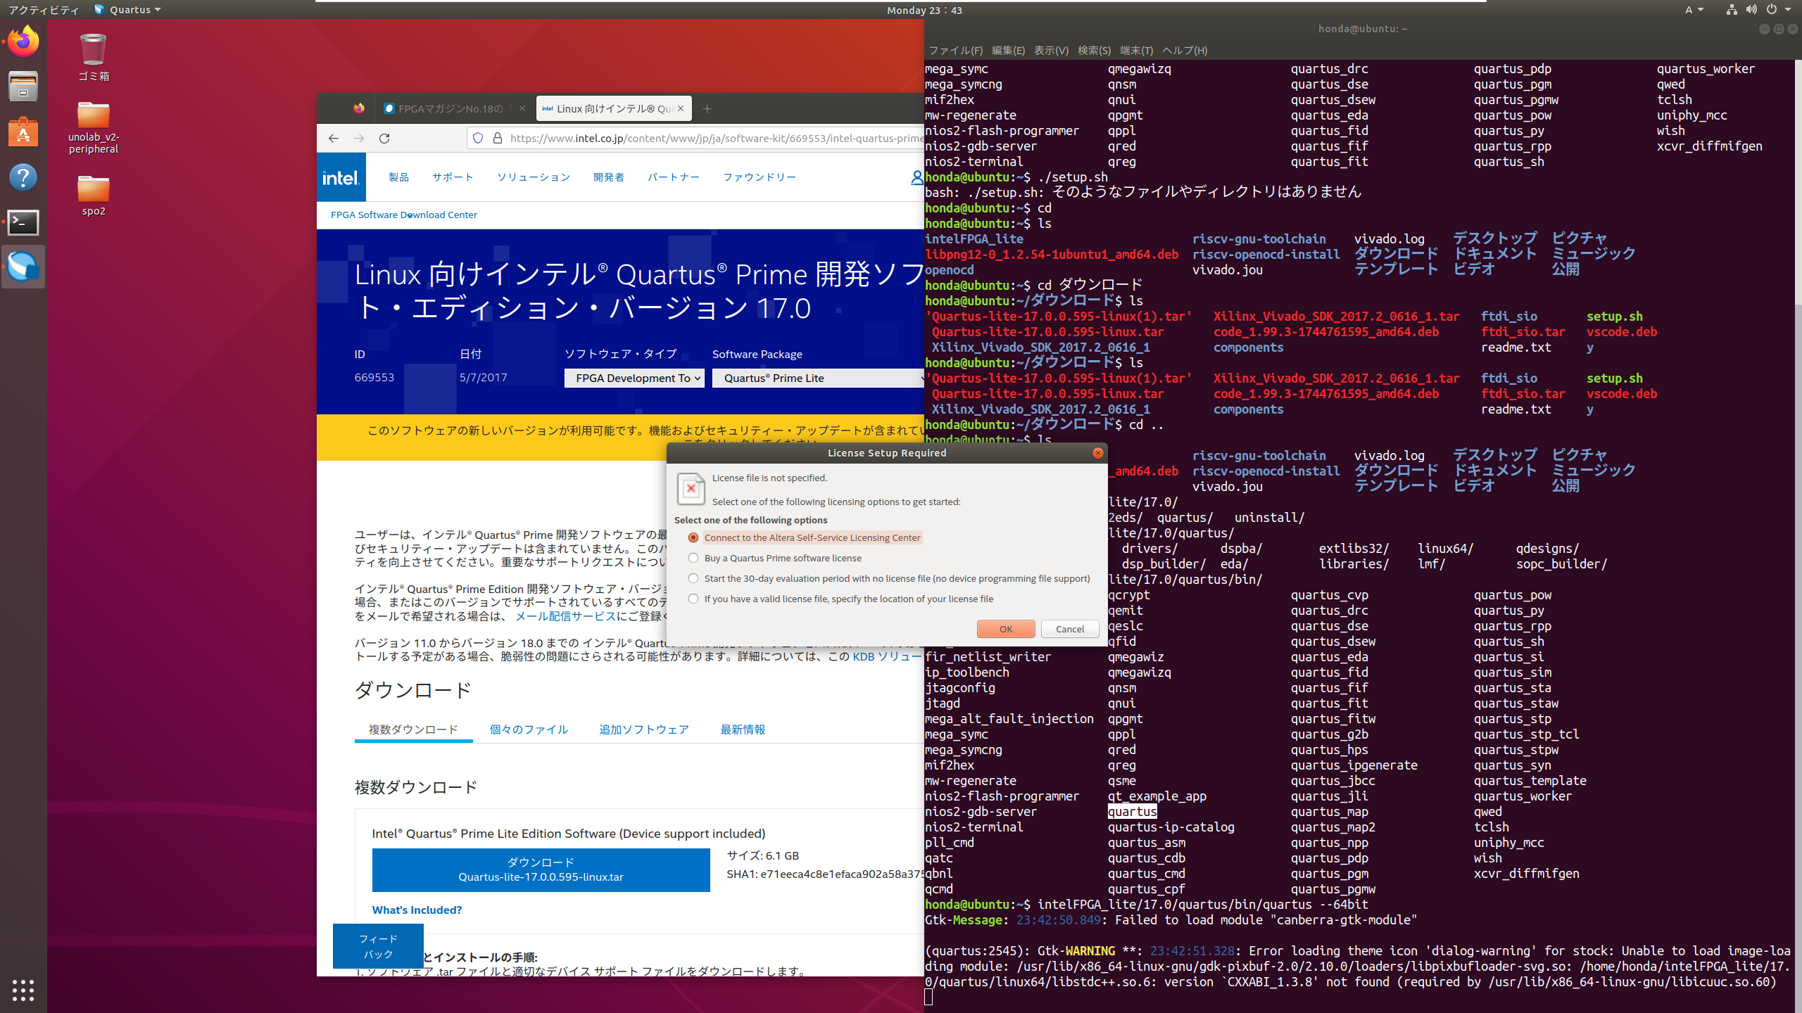Open the 端末(T) terminal menu

click(1135, 51)
